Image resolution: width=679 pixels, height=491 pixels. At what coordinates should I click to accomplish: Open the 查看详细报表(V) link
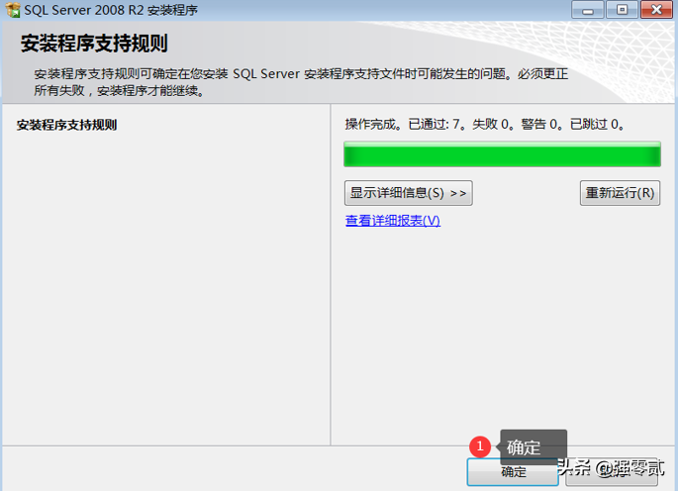(x=393, y=221)
